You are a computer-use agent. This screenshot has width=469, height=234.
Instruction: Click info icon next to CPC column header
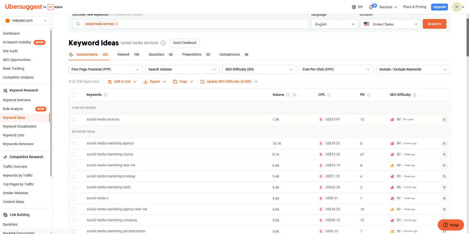click(329, 95)
